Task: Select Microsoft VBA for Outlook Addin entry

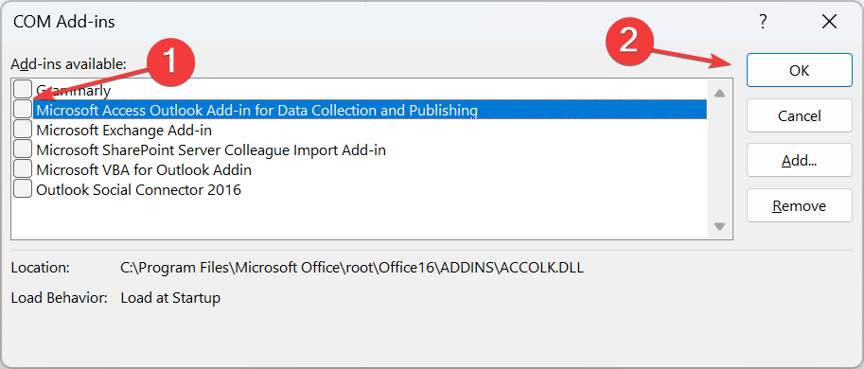Action: [x=144, y=169]
